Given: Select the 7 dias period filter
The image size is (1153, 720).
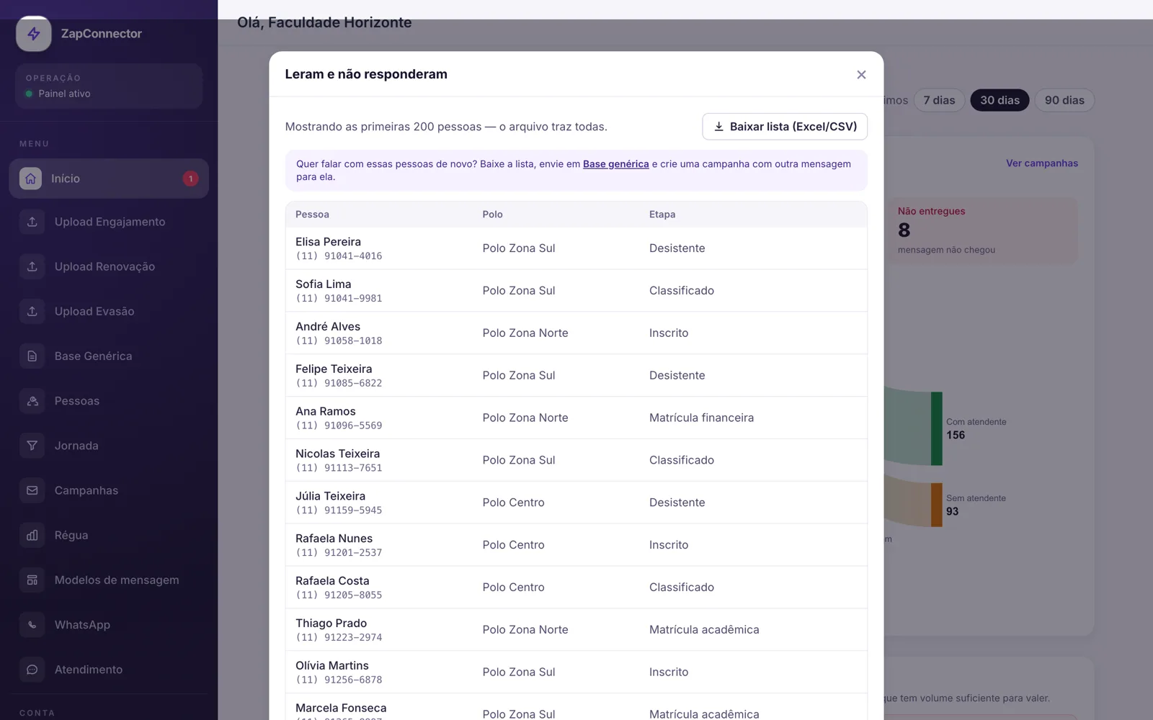Looking at the screenshot, I should [x=939, y=100].
